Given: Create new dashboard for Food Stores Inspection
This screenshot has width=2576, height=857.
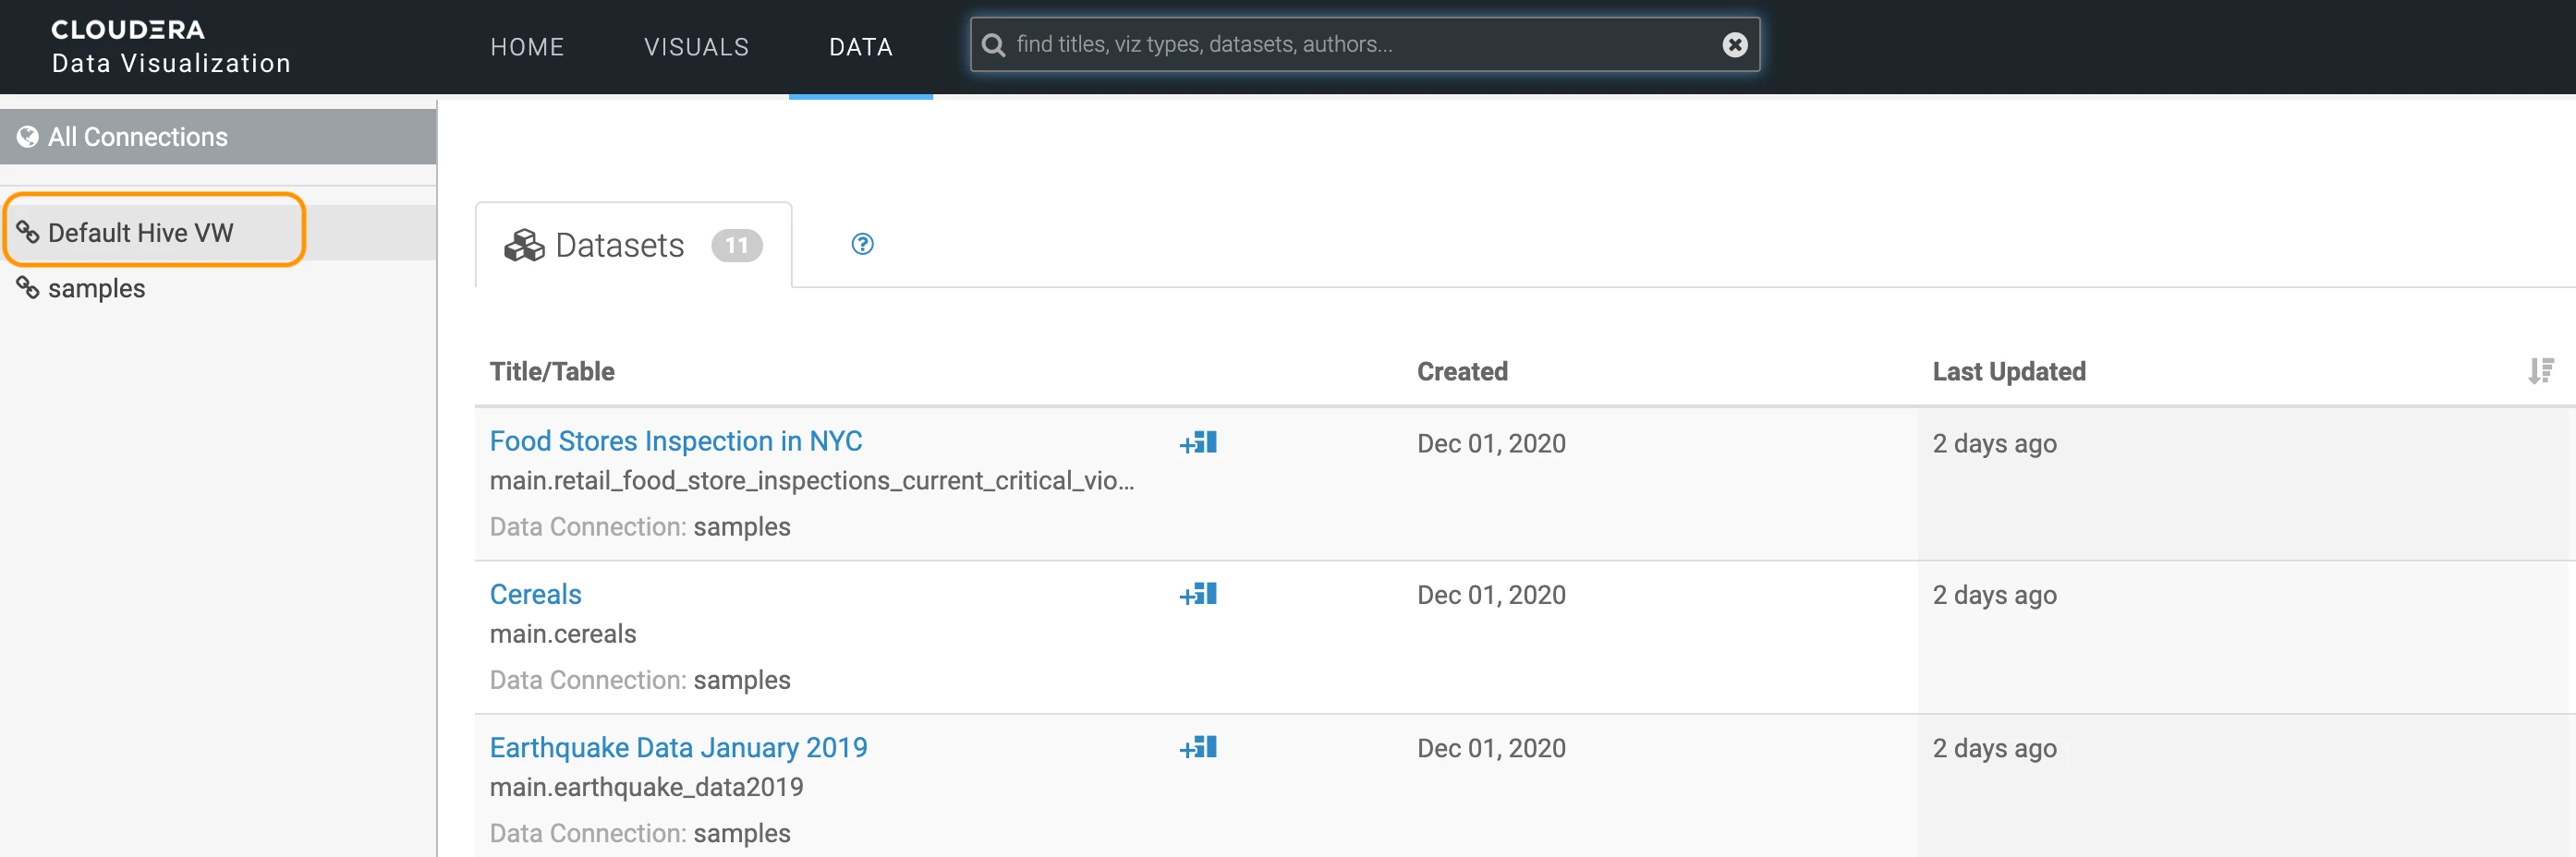Looking at the screenshot, I should [x=1198, y=443].
